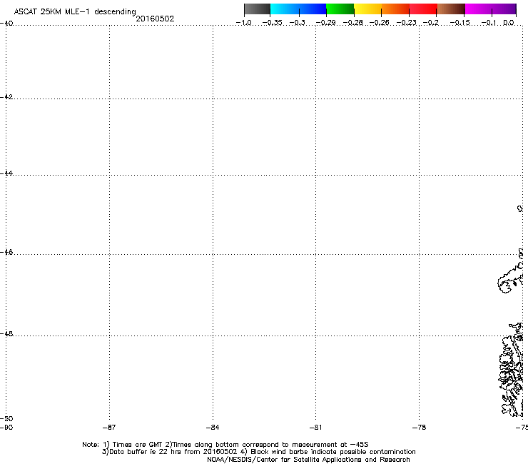Click the cyan-blue segment of the color bar
The image size is (528, 464).
click(298, 9)
